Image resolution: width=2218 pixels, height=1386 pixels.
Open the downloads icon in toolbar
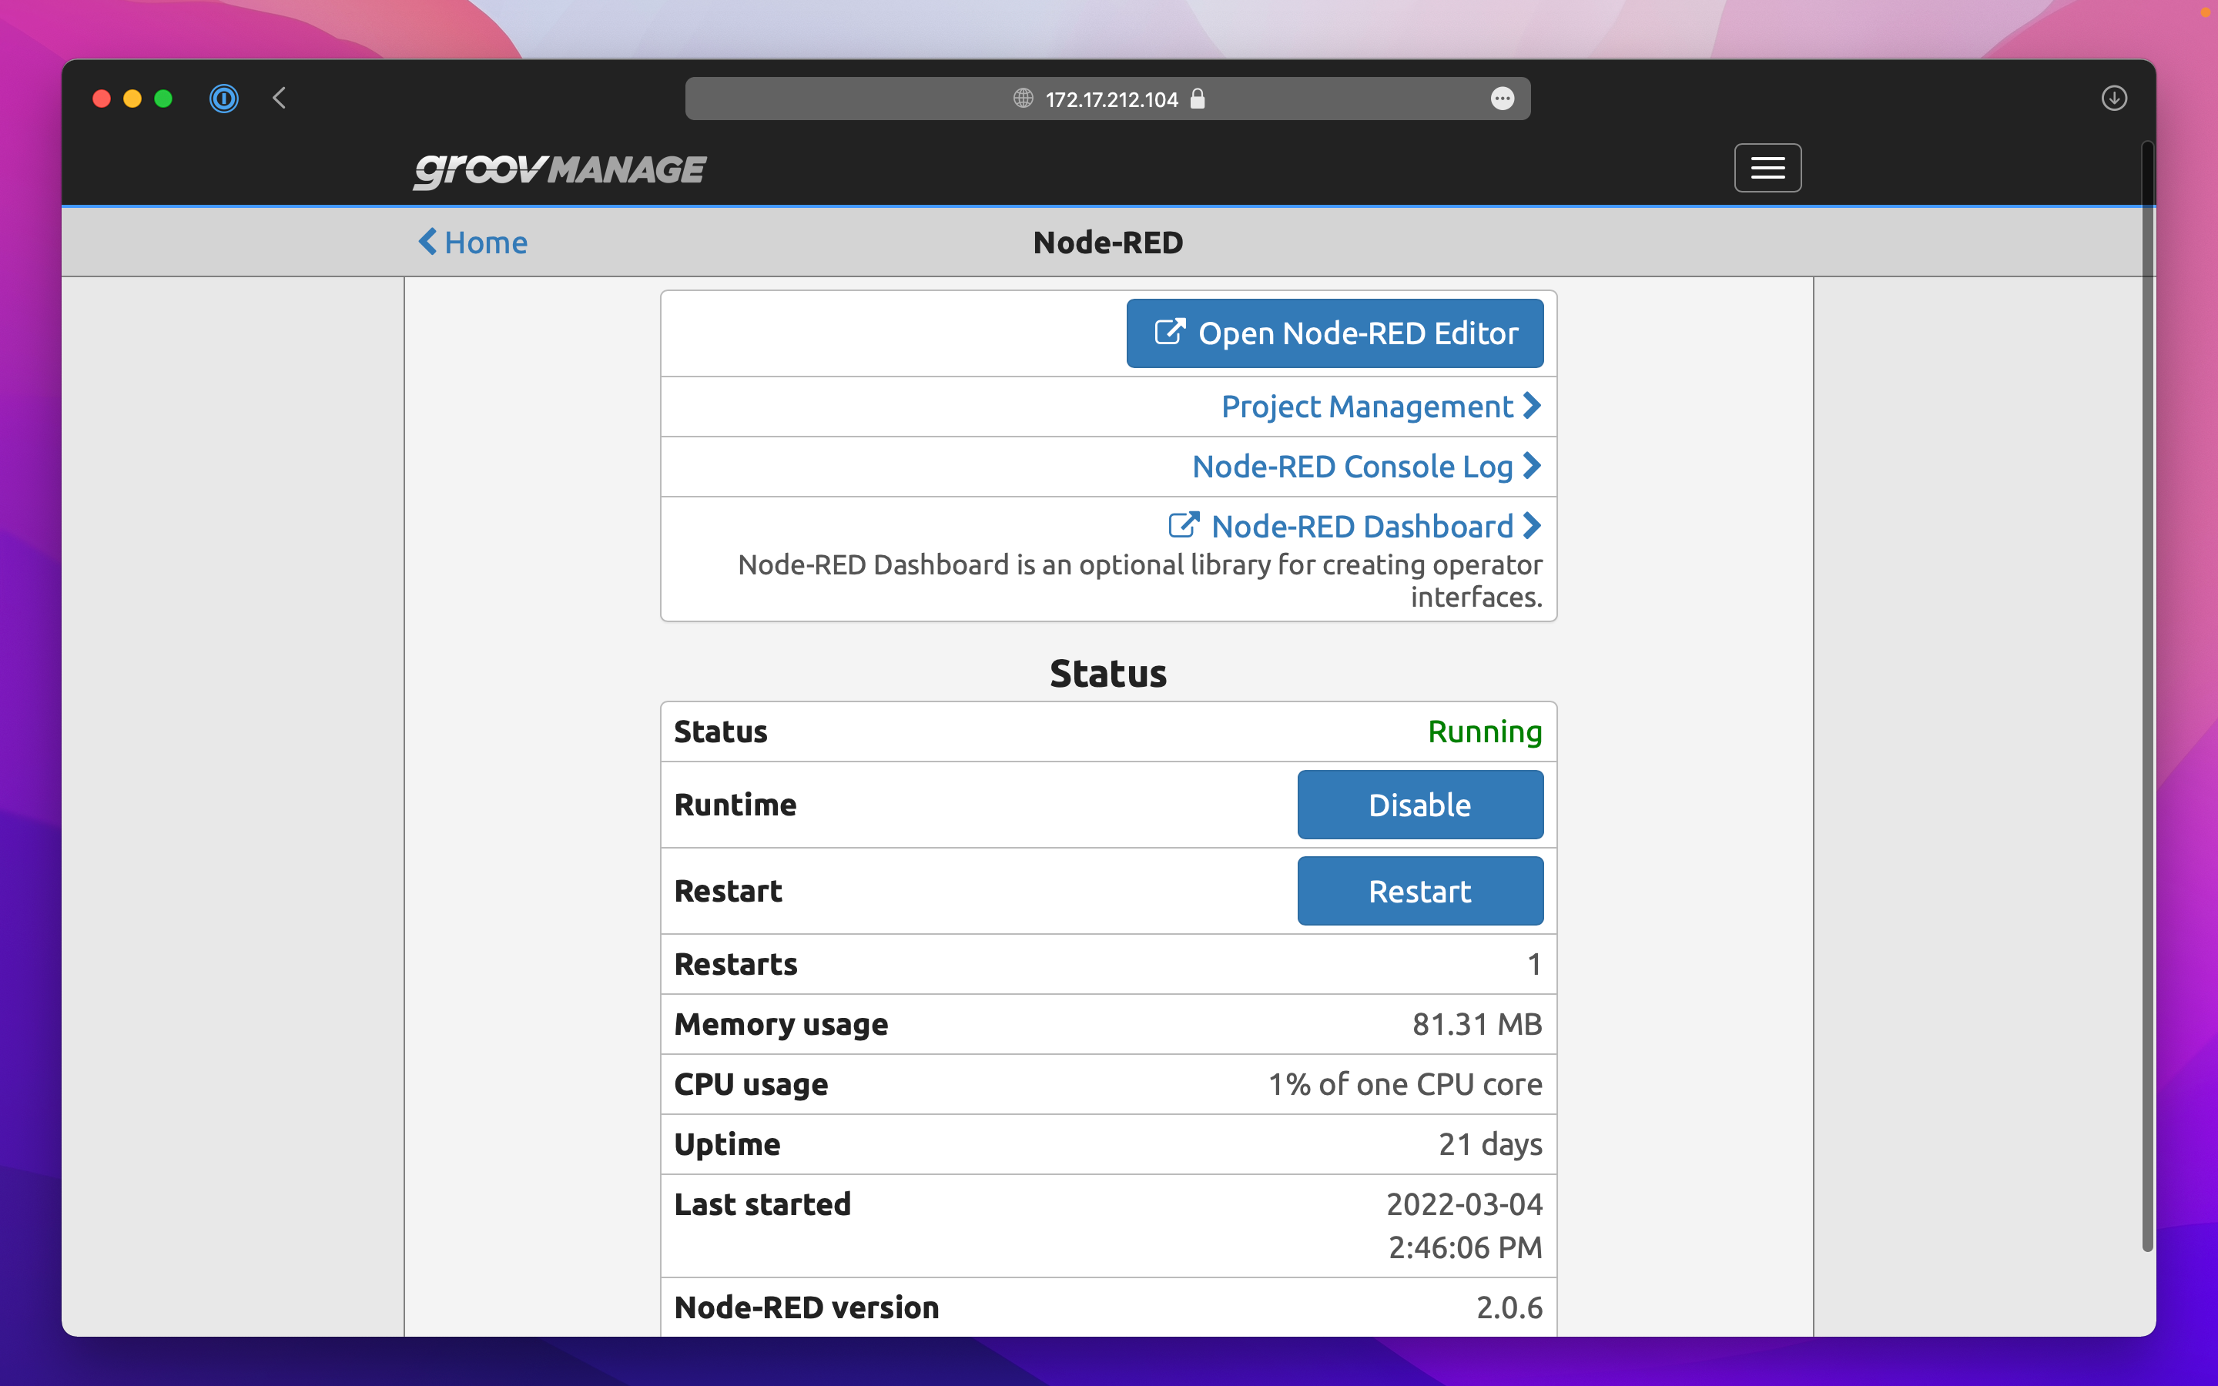coord(2113,98)
